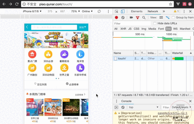Tap 定位失败 location button
Screen dimensions: 194x124
point(41,84)
